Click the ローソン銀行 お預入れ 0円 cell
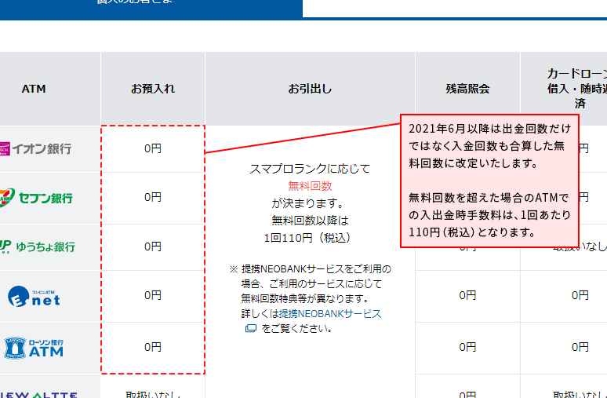 (x=153, y=347)
